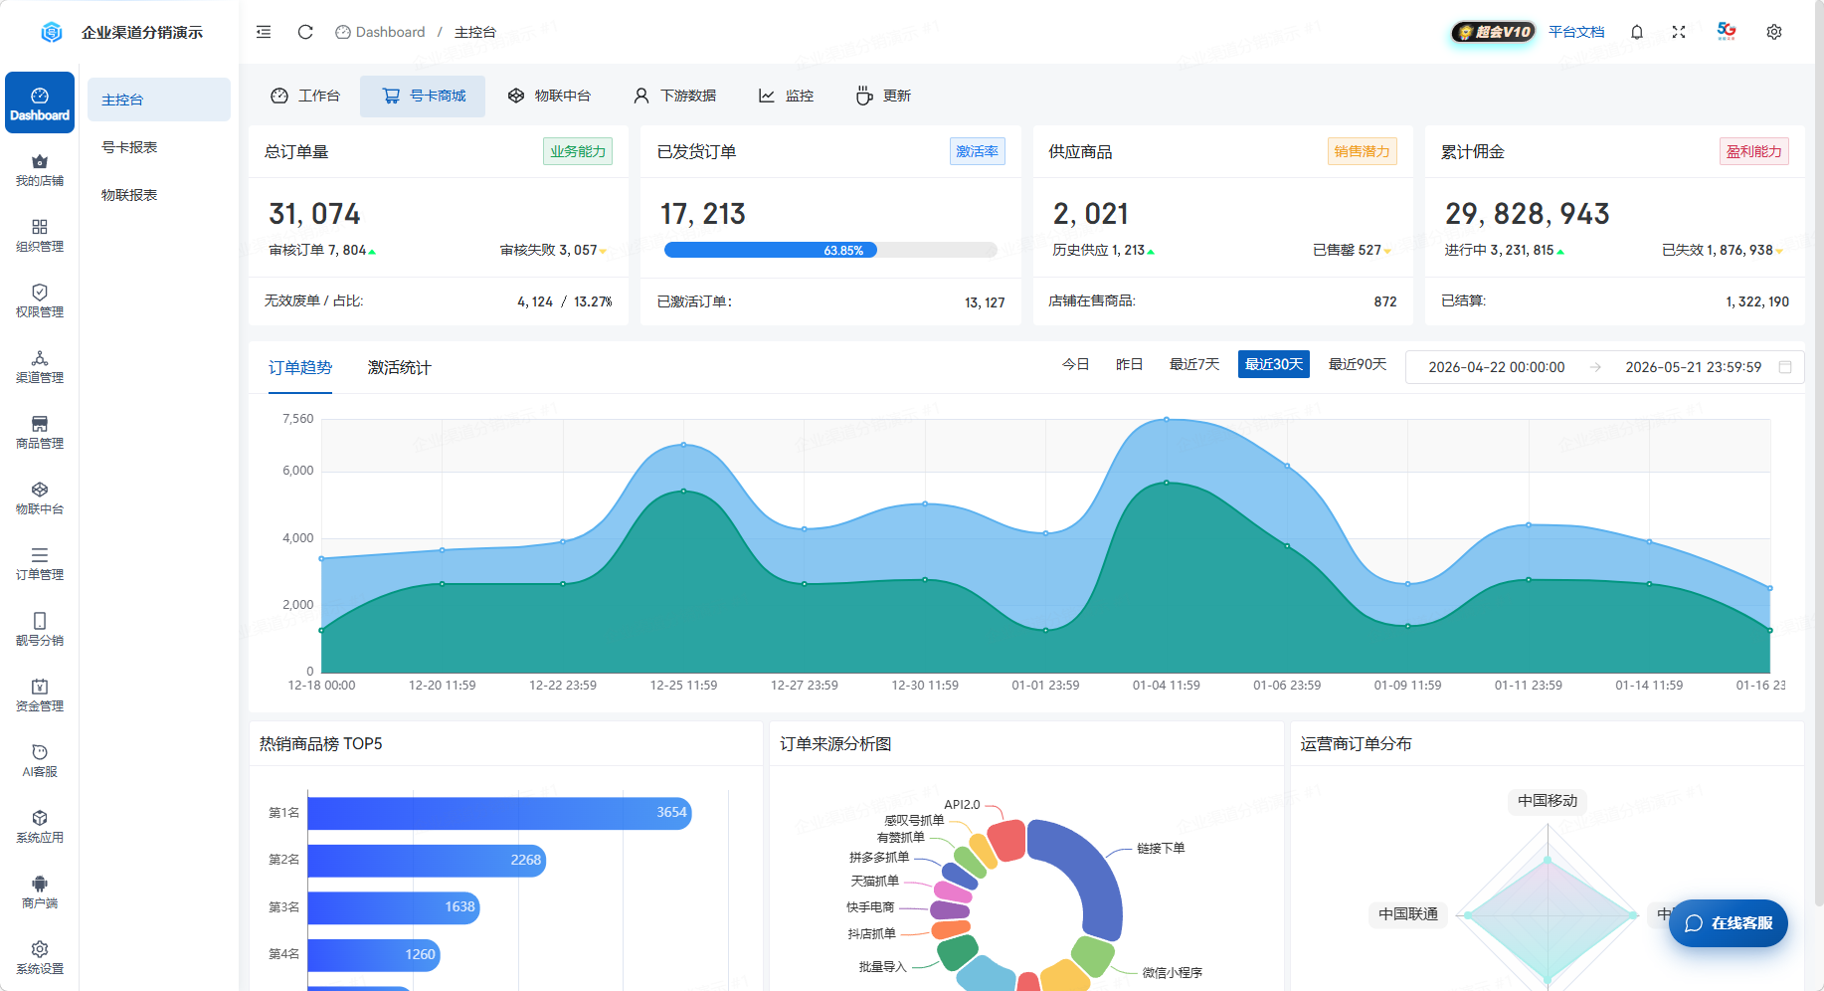This screenshot has height=991, width=1824.
Task: Select the 最近90天 time range
Action: coord(1358,364)
